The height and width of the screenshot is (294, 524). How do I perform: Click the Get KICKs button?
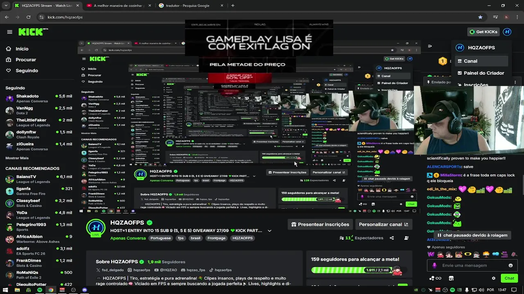(483, 32)
